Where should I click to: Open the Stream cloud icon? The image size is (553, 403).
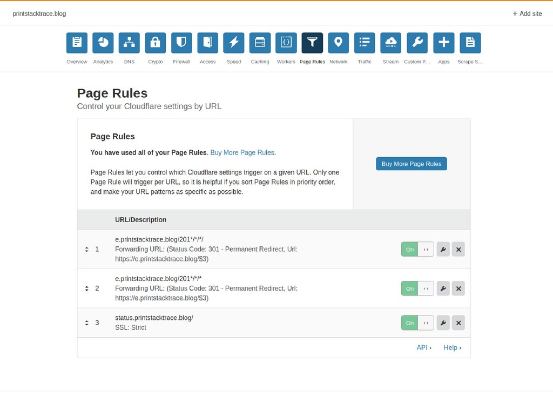(x=391, y=43)
